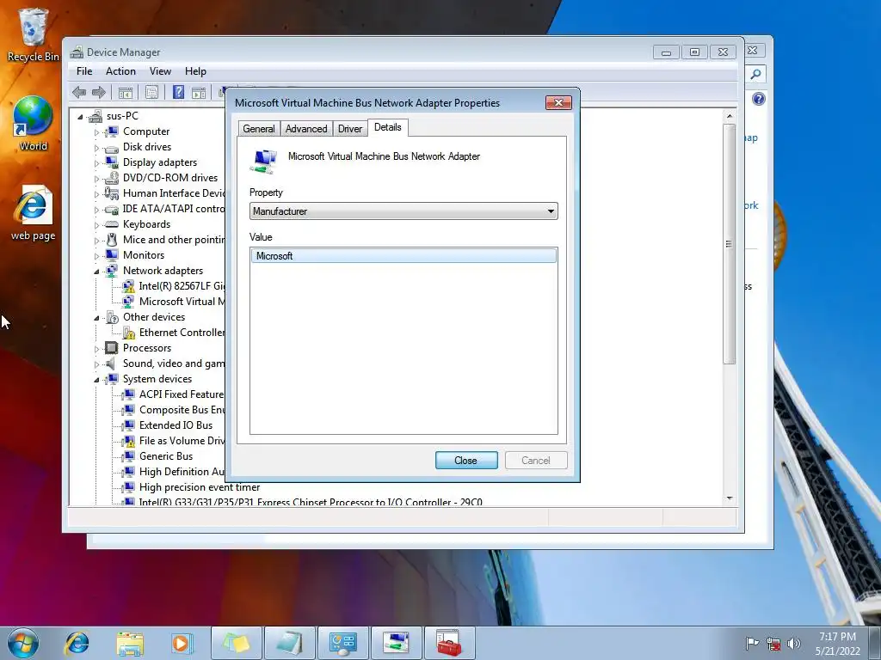Open Windows Explorer from the taskbar
Image resolution: width=881 pixels, height=660 pixels.
tap(130, 643)
